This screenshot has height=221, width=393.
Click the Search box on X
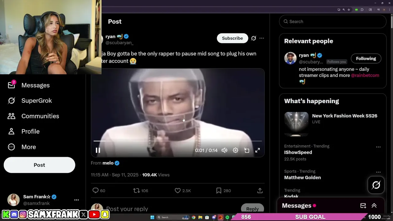(x=333, y=21)
